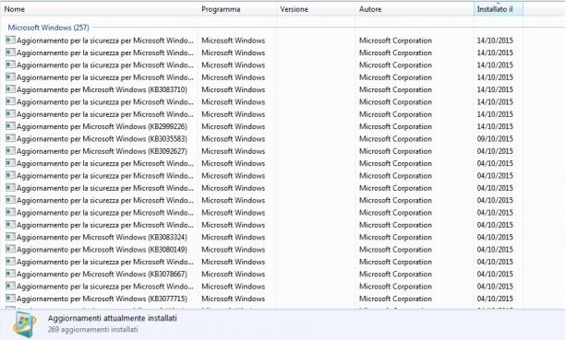Select Aggiornamento per Microsoft Windows (KB3035583)
The image size is (565, 340).
tap(102, 138)
